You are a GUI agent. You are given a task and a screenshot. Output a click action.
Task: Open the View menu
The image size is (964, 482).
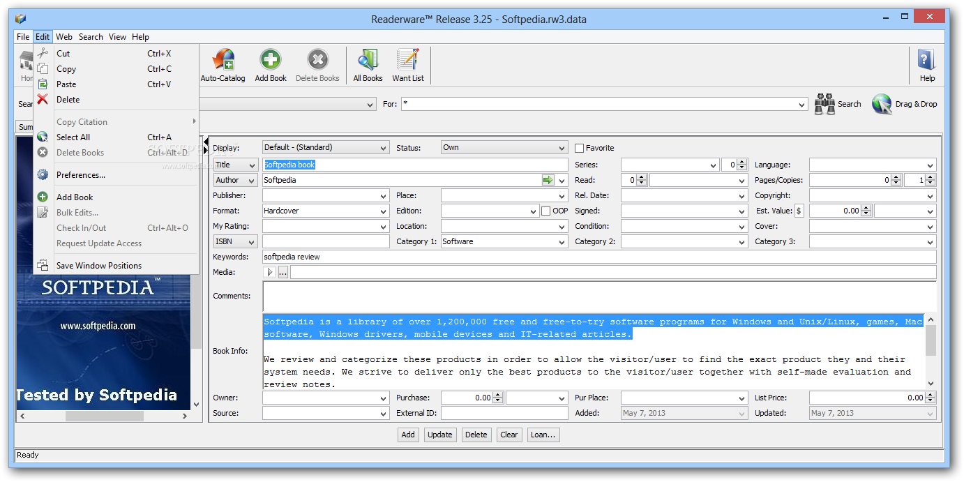pyautogui.click(x=117, y=37)
